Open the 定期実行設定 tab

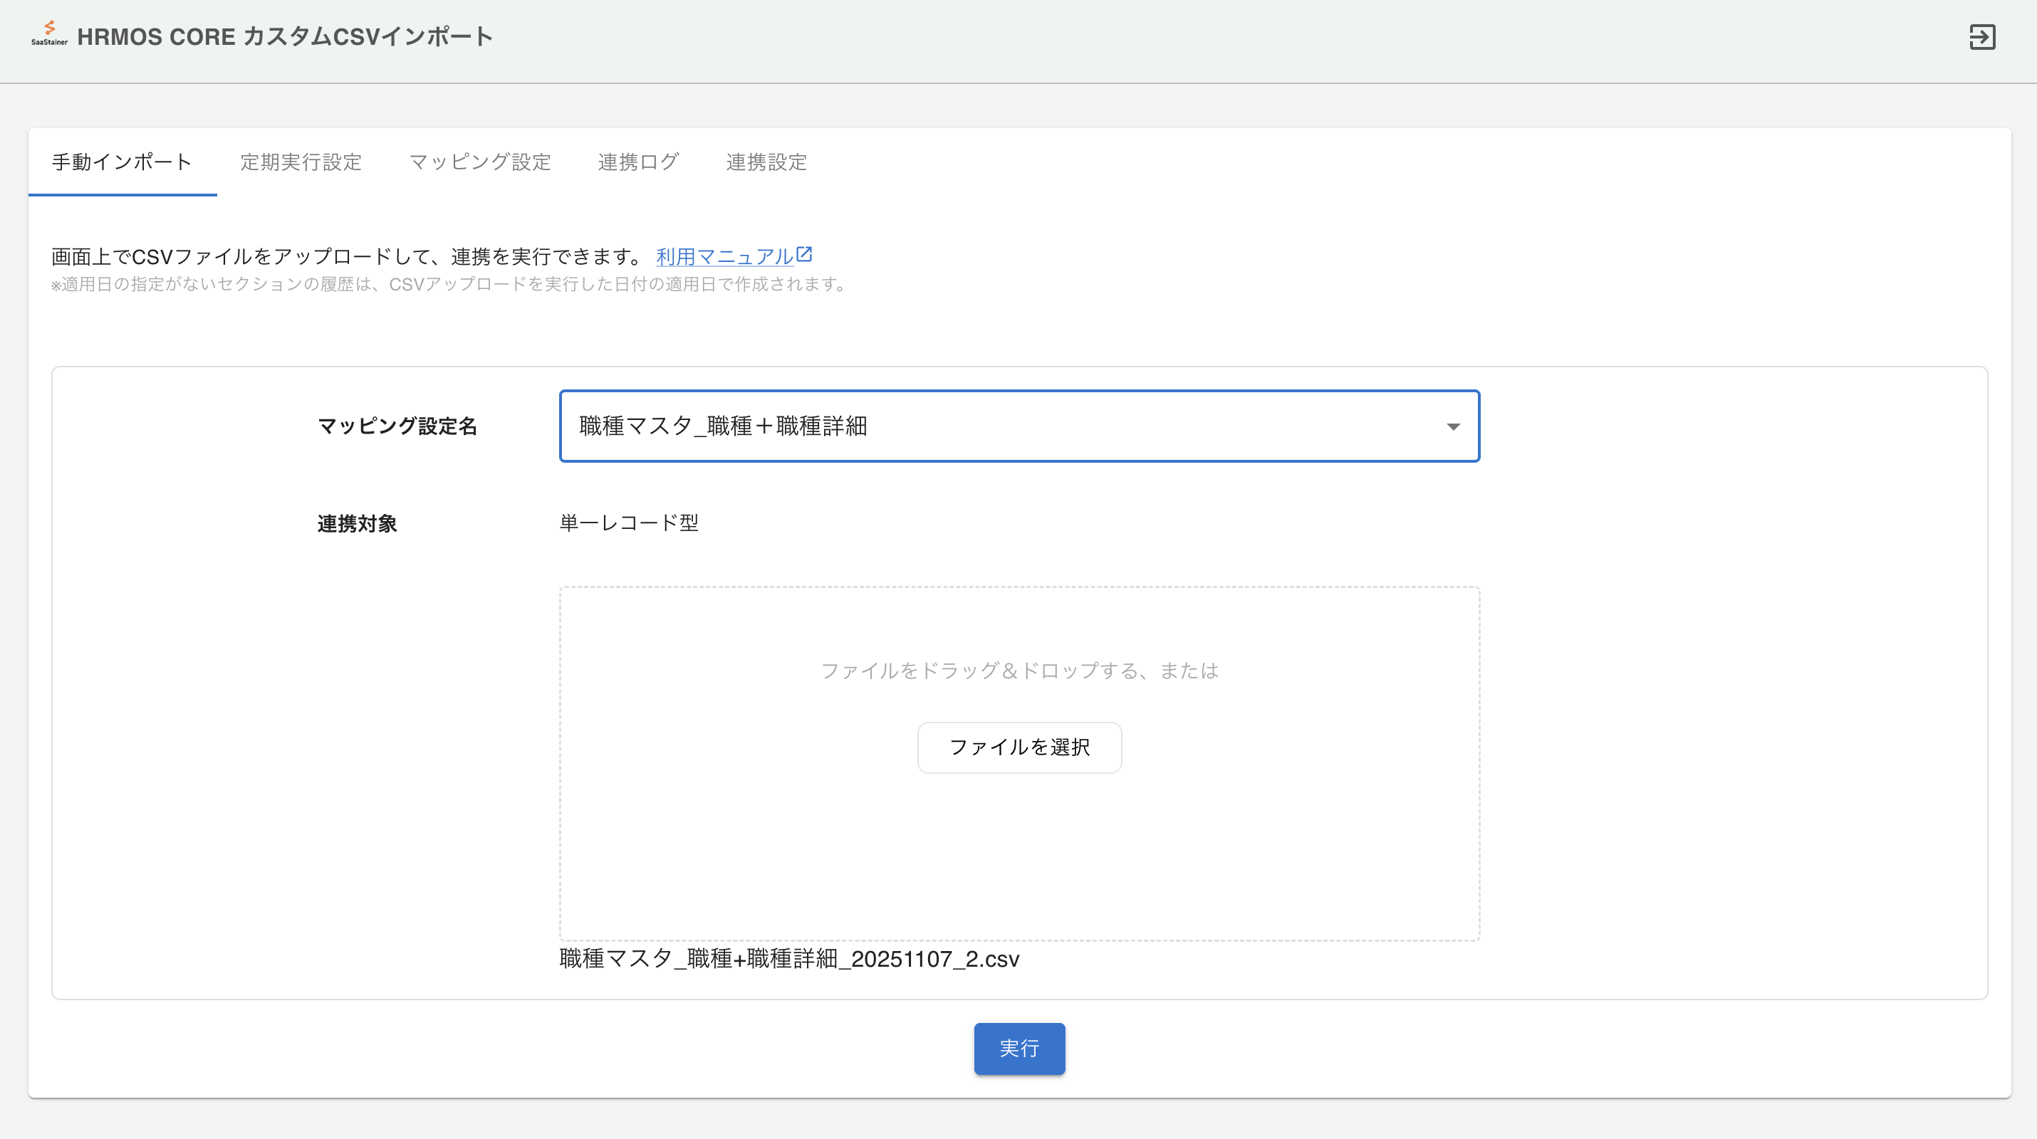coord(301,162)
